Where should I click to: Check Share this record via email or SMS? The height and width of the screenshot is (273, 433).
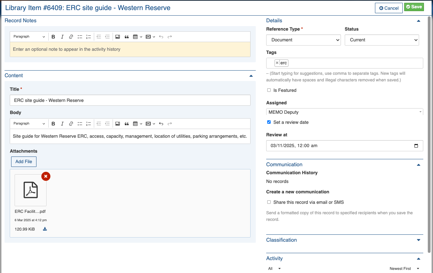[269, 202]
